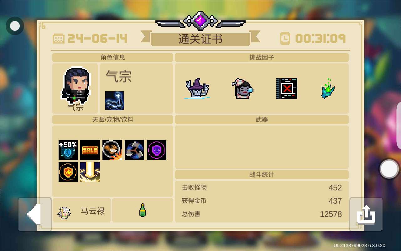Tap the flexing arm skill icon
401x251 pixels.
(x=115, y=101)
